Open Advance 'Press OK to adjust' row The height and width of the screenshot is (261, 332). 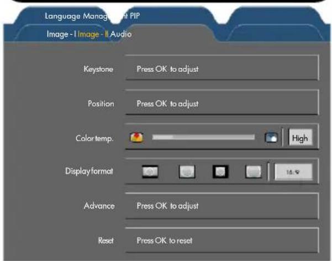click(222, 206)
